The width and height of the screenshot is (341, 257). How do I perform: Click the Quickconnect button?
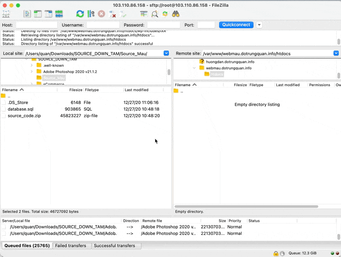236,25
